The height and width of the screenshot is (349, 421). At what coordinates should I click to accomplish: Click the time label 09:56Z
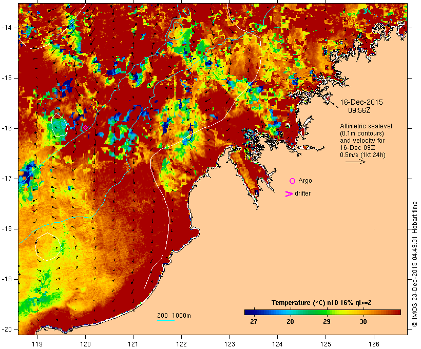tap(359, 110)
